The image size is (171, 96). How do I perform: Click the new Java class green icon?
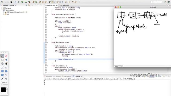[36, 2]
